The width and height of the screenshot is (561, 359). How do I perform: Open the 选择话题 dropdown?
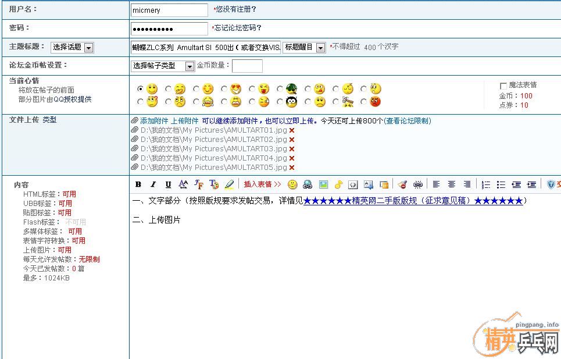88,48
